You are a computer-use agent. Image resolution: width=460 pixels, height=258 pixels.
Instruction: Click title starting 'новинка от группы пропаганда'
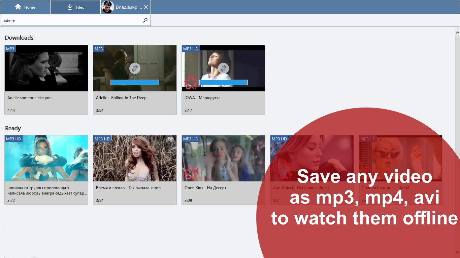click(x=47, y=190)
